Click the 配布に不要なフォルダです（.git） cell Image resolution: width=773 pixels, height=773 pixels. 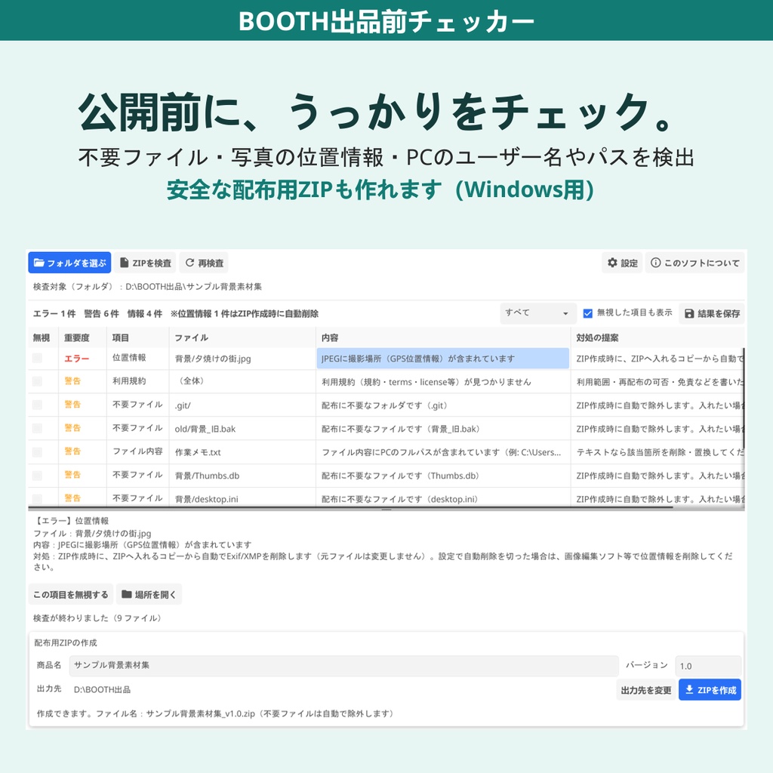point(442,405)
